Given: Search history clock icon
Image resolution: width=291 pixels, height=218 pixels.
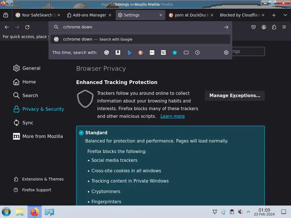Looking at the screenshot, I should coord(197,53).
